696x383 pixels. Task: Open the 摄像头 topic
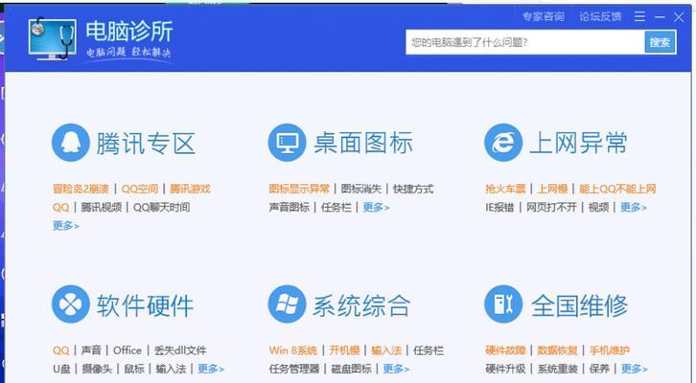pyautogui.click(x=97, y=369)
